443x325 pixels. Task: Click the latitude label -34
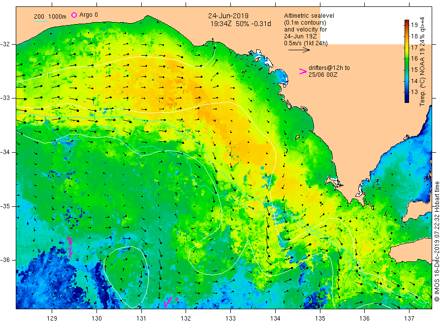coord(5,152)
